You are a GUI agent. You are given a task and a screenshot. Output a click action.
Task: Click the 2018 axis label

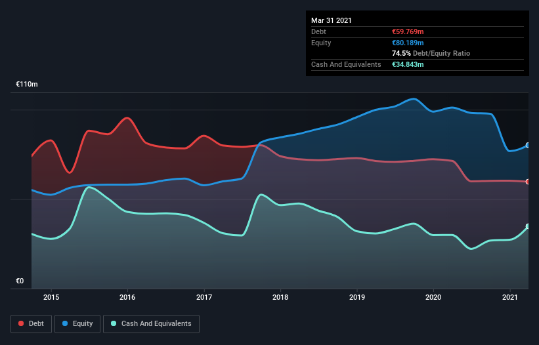[x=280, y=297]
